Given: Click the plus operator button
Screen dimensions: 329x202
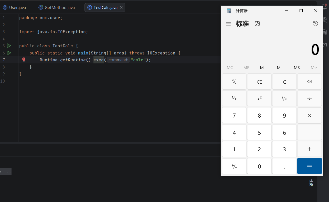Looking at the screenshot, I should (309, 149).
